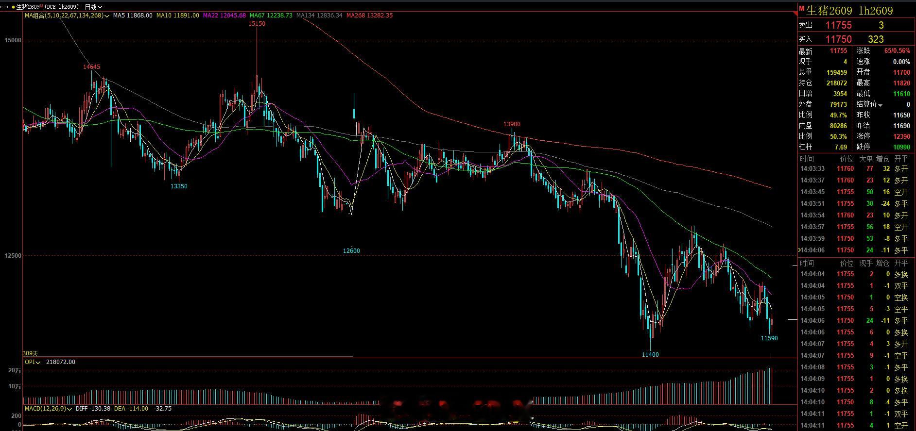916x431 pixels.
Task: Select the MA134 12836.34 label
Action: tap(319, 16)
